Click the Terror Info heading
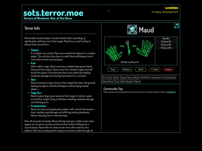202x151 pixels. (32, 28)
